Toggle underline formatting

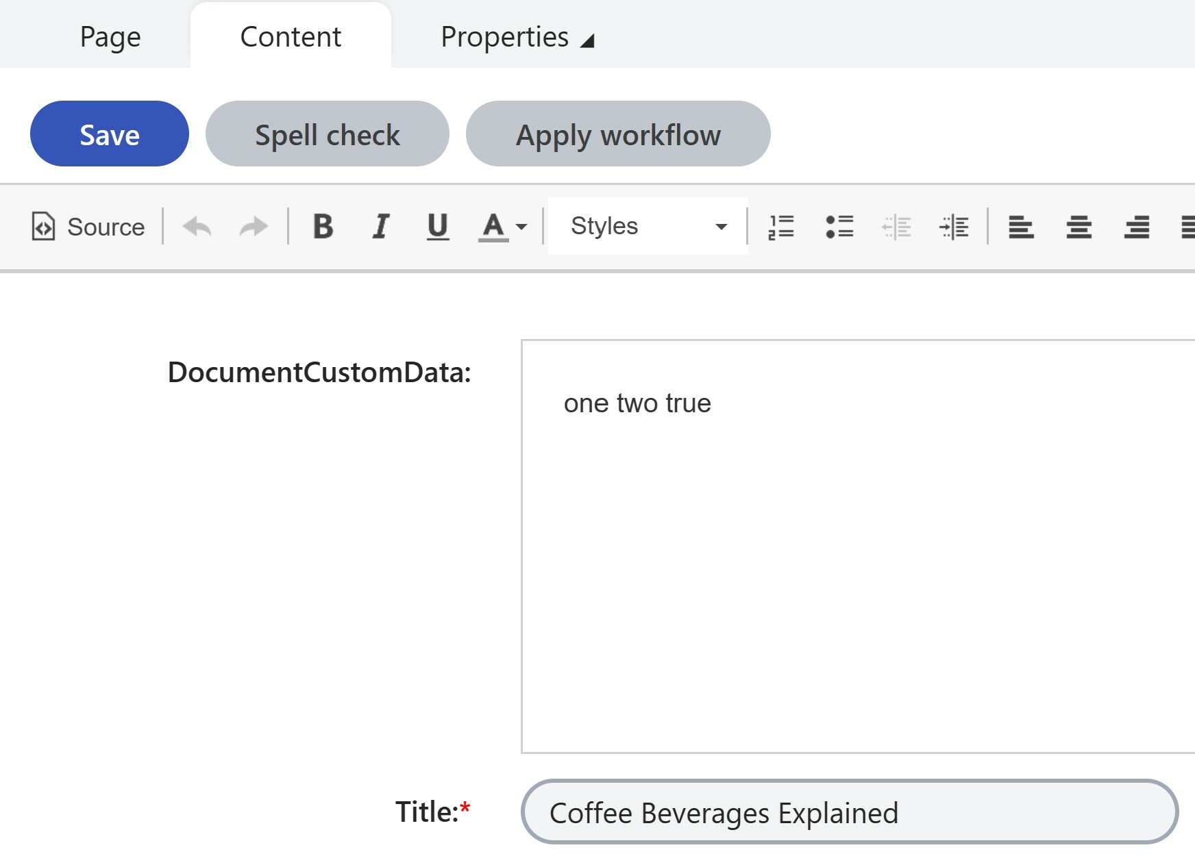(x=438, y=227)
